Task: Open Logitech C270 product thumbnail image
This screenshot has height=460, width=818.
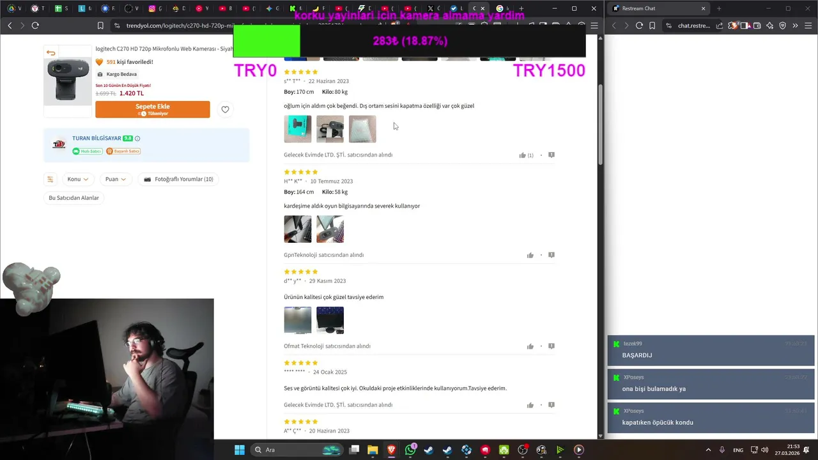Action: pos(68,80)
